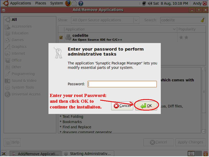Viewport: 209px width, 157px height.
Task: Open the System menu
Action: coord(57,3)
